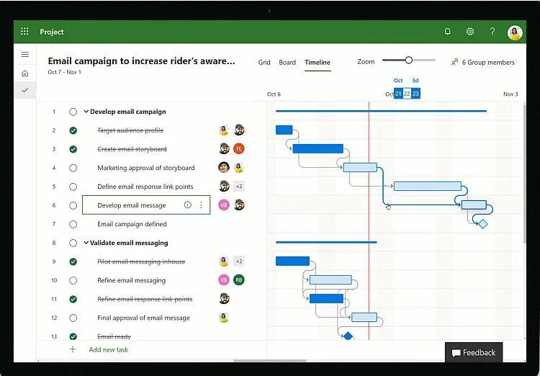This screenshot has width=540, height=376.
Task: Select the Refine email messaging task name
Action: coord(131,280)
